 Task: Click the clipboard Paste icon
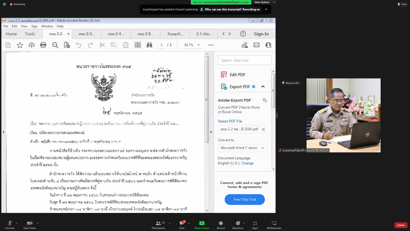(126, 45)
